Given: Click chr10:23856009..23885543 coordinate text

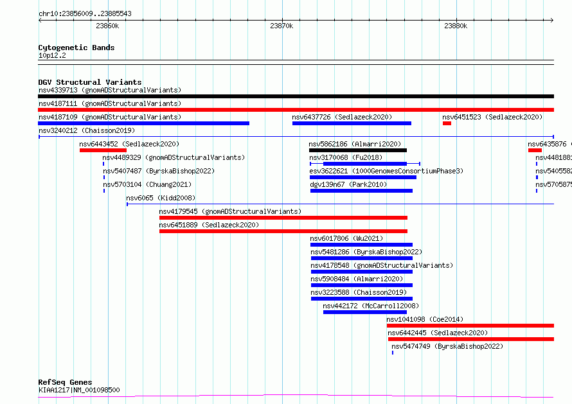Looking at the screenshot, I should 85,13.
